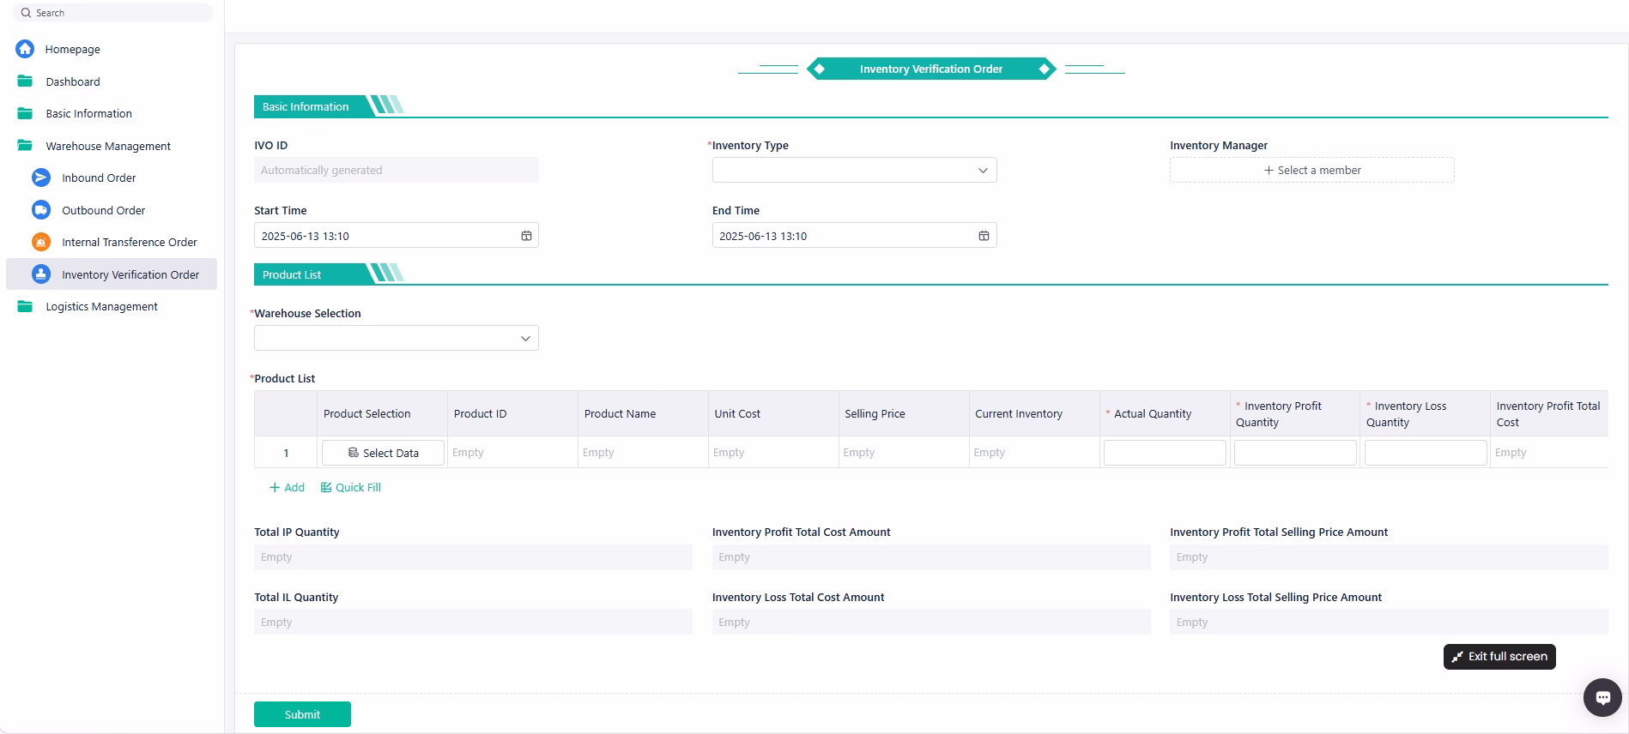Click the Dashboard folder icon
This screenshot has height=734, width=1629.
[x=25, y=81]
